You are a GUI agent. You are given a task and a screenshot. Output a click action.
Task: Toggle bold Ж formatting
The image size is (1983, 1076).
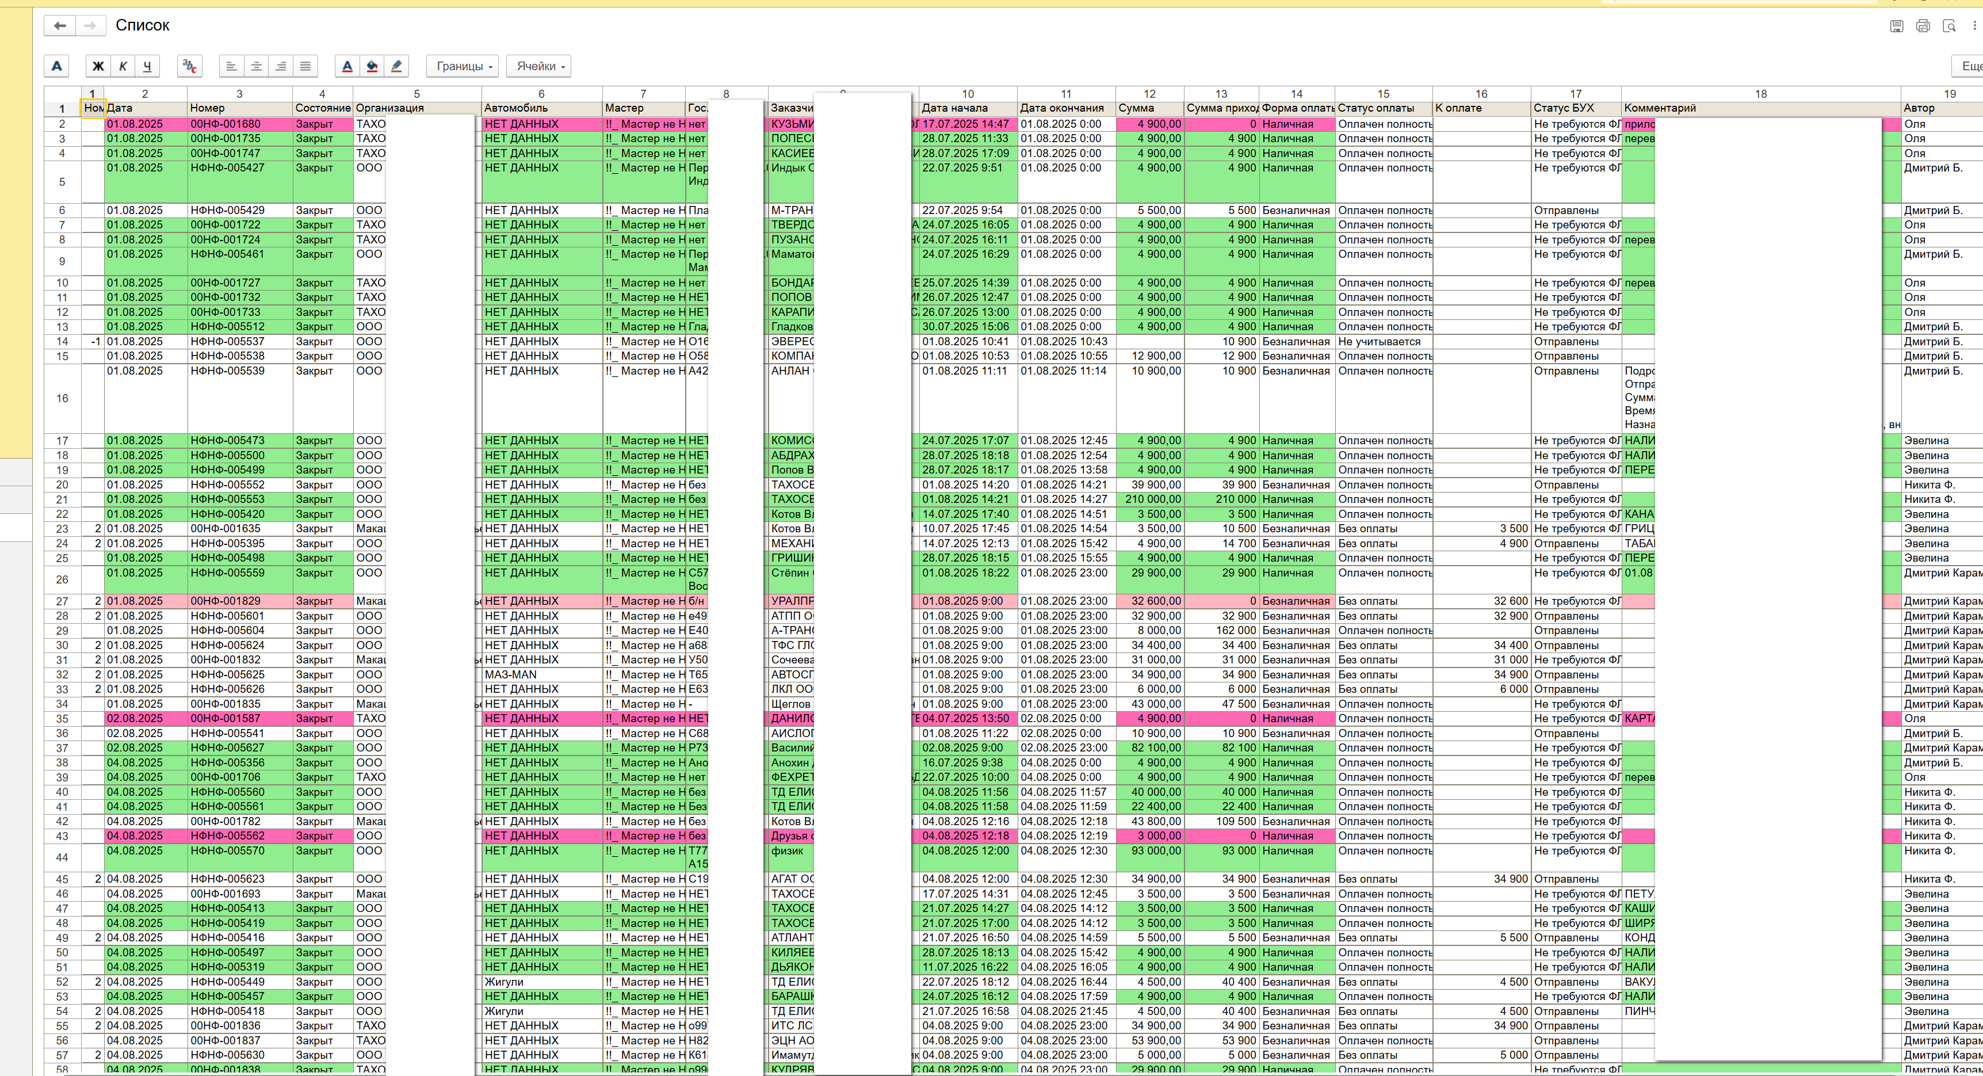(x=98, y=66)
